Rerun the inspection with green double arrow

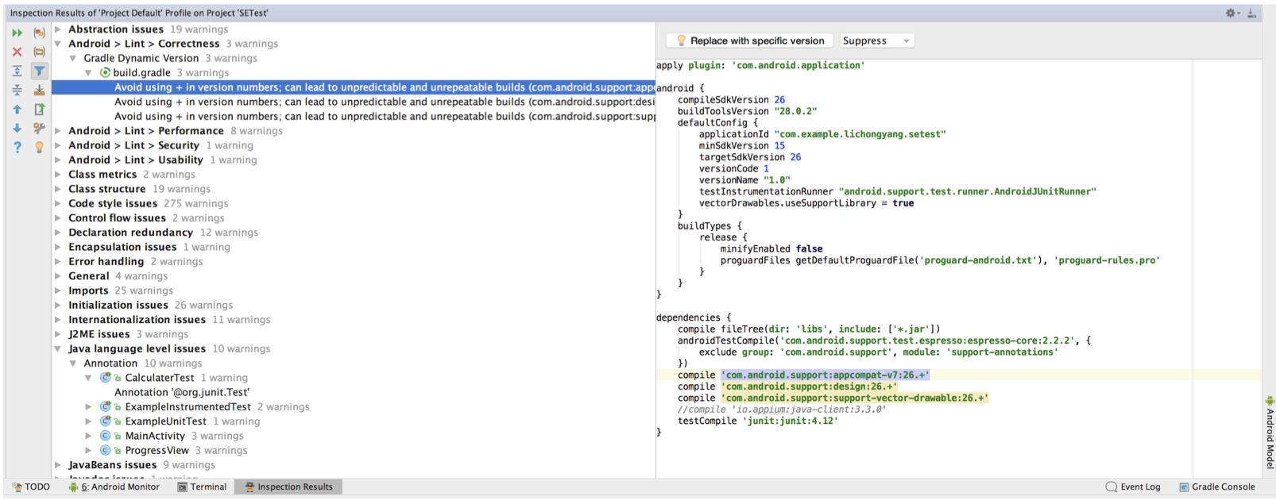tap(17, 33)
